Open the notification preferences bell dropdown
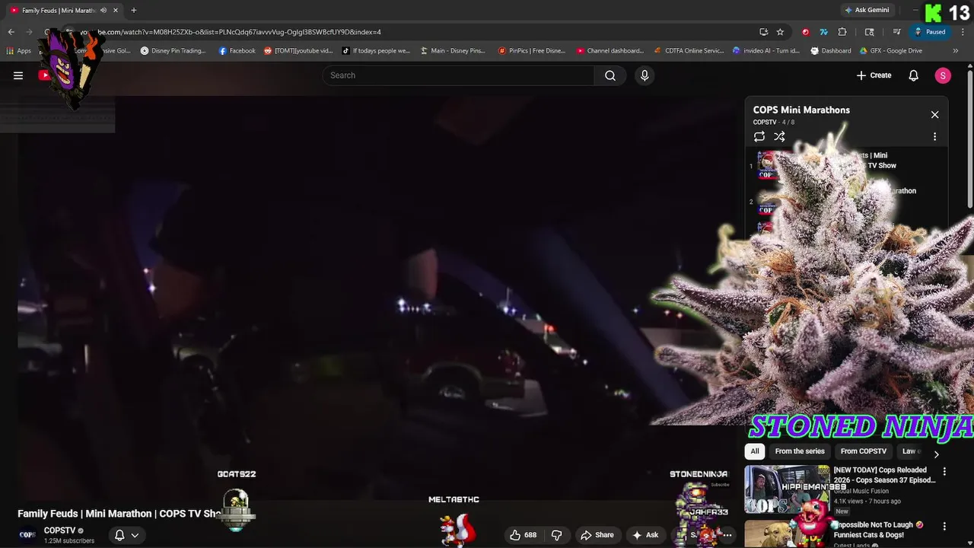 (126, 535)
